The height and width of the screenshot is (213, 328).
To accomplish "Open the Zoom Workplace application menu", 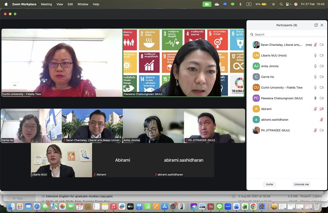I will click(24, 4).
